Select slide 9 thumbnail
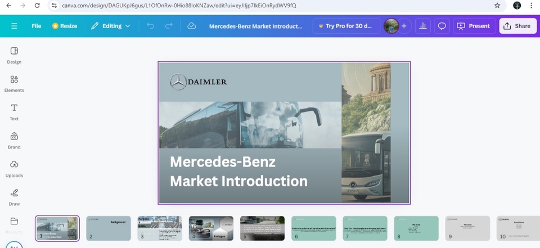 [467, 228]
